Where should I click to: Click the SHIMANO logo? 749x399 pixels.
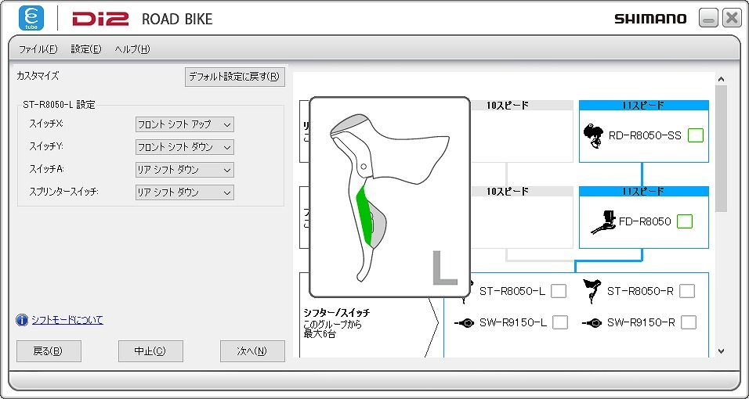click(x=650, y=19)
